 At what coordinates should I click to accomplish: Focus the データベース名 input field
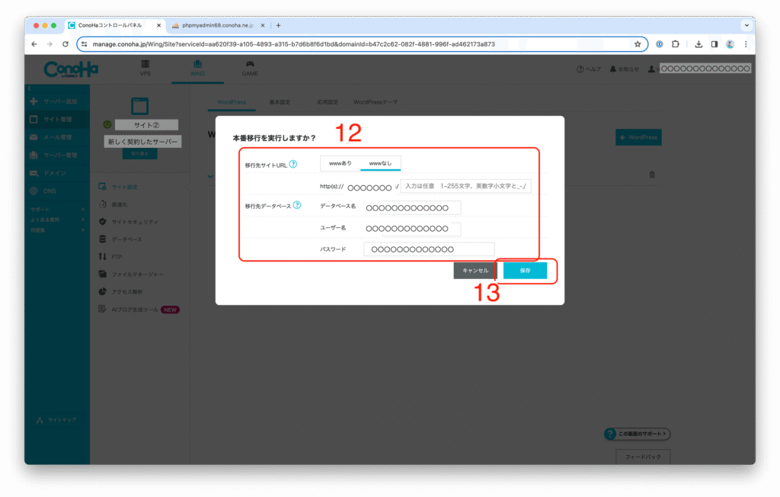pyautogui.click(x=412, y=207)
